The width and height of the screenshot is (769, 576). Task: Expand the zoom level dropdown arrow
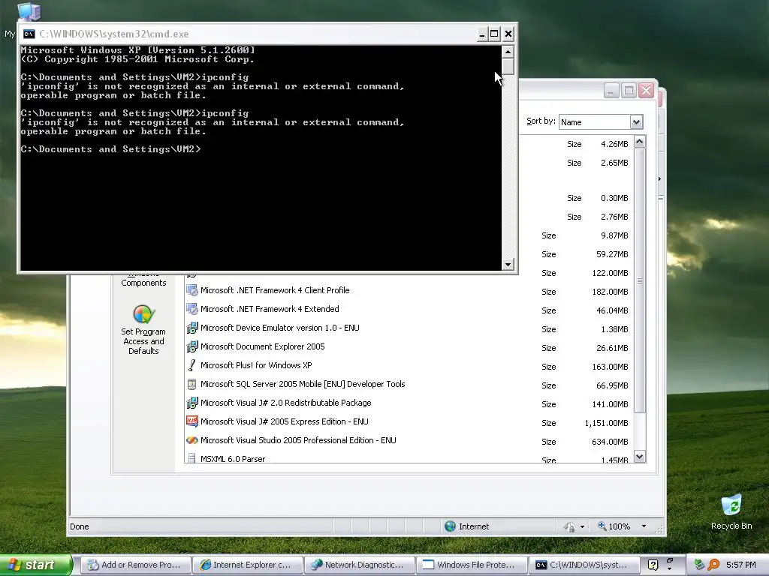pos(644,526)
